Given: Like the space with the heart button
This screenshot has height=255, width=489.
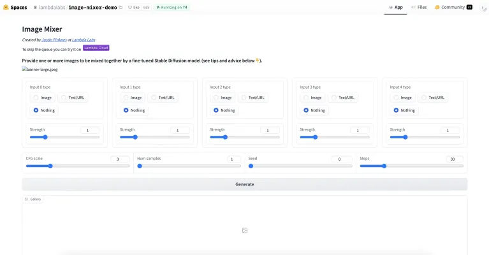Looking at the screenshot, I should coord(135,8).
